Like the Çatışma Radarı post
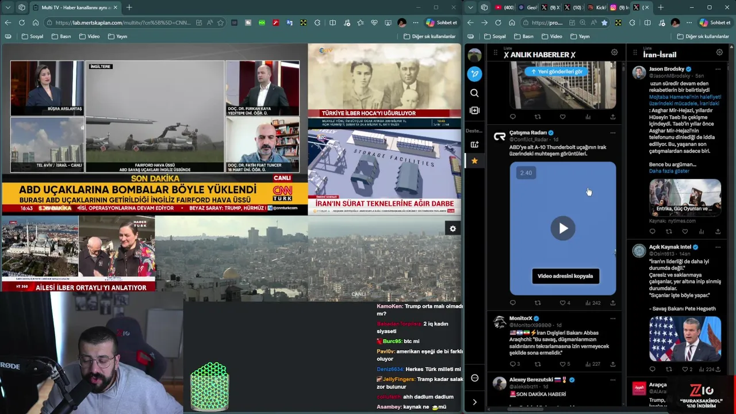The height and width of the screenshot is (414, 736). pyautogui.click(x=564, y=302)
